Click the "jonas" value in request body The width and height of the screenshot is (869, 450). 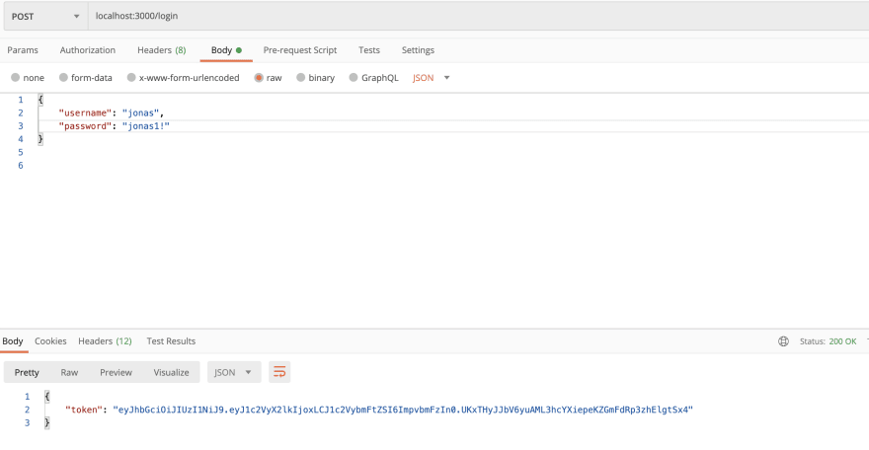pyautogui.click(x=141, y=112)
